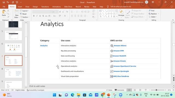Click Accessibility: Investigate status
Screen dimensions: 175x98
(x=36, y=90)
